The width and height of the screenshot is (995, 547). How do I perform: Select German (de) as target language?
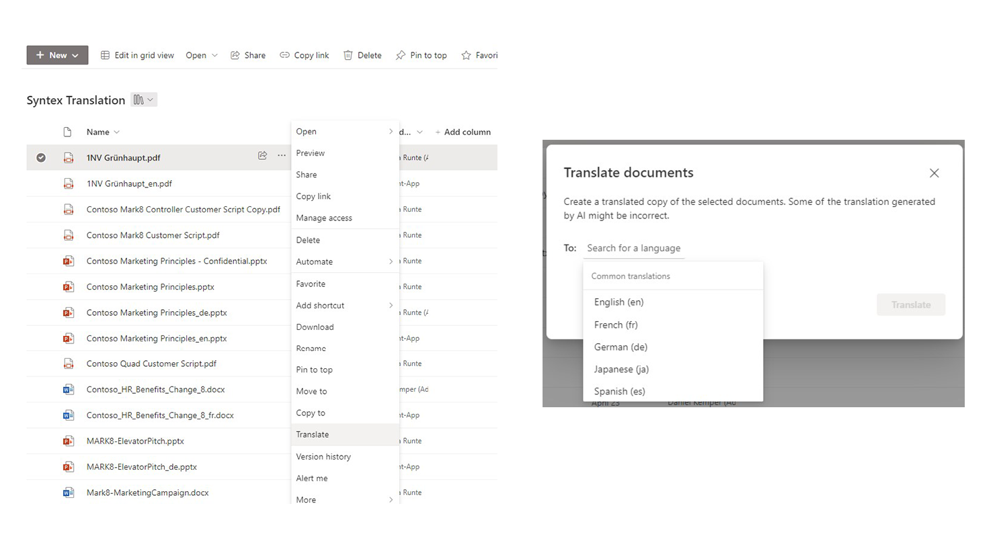click(673, 347)
